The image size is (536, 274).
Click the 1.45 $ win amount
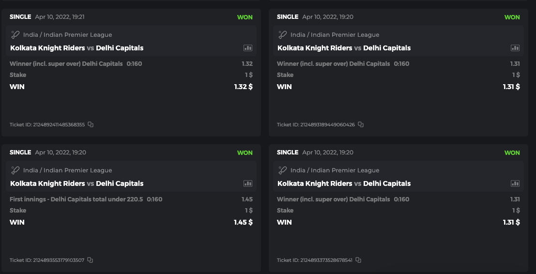click(x=243, y=222)
